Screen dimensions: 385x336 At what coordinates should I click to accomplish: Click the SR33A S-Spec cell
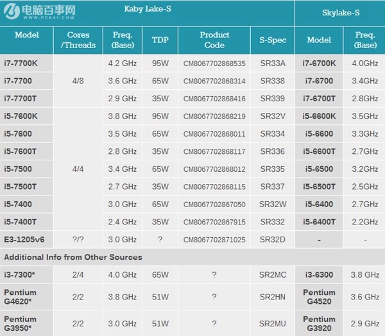point(273,63)
